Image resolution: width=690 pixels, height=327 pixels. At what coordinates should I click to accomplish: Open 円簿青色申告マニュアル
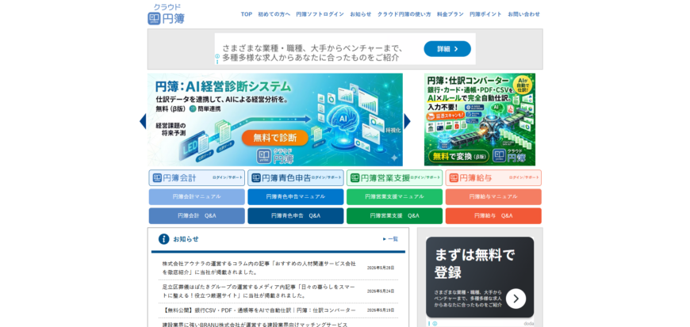pos(296,197)
